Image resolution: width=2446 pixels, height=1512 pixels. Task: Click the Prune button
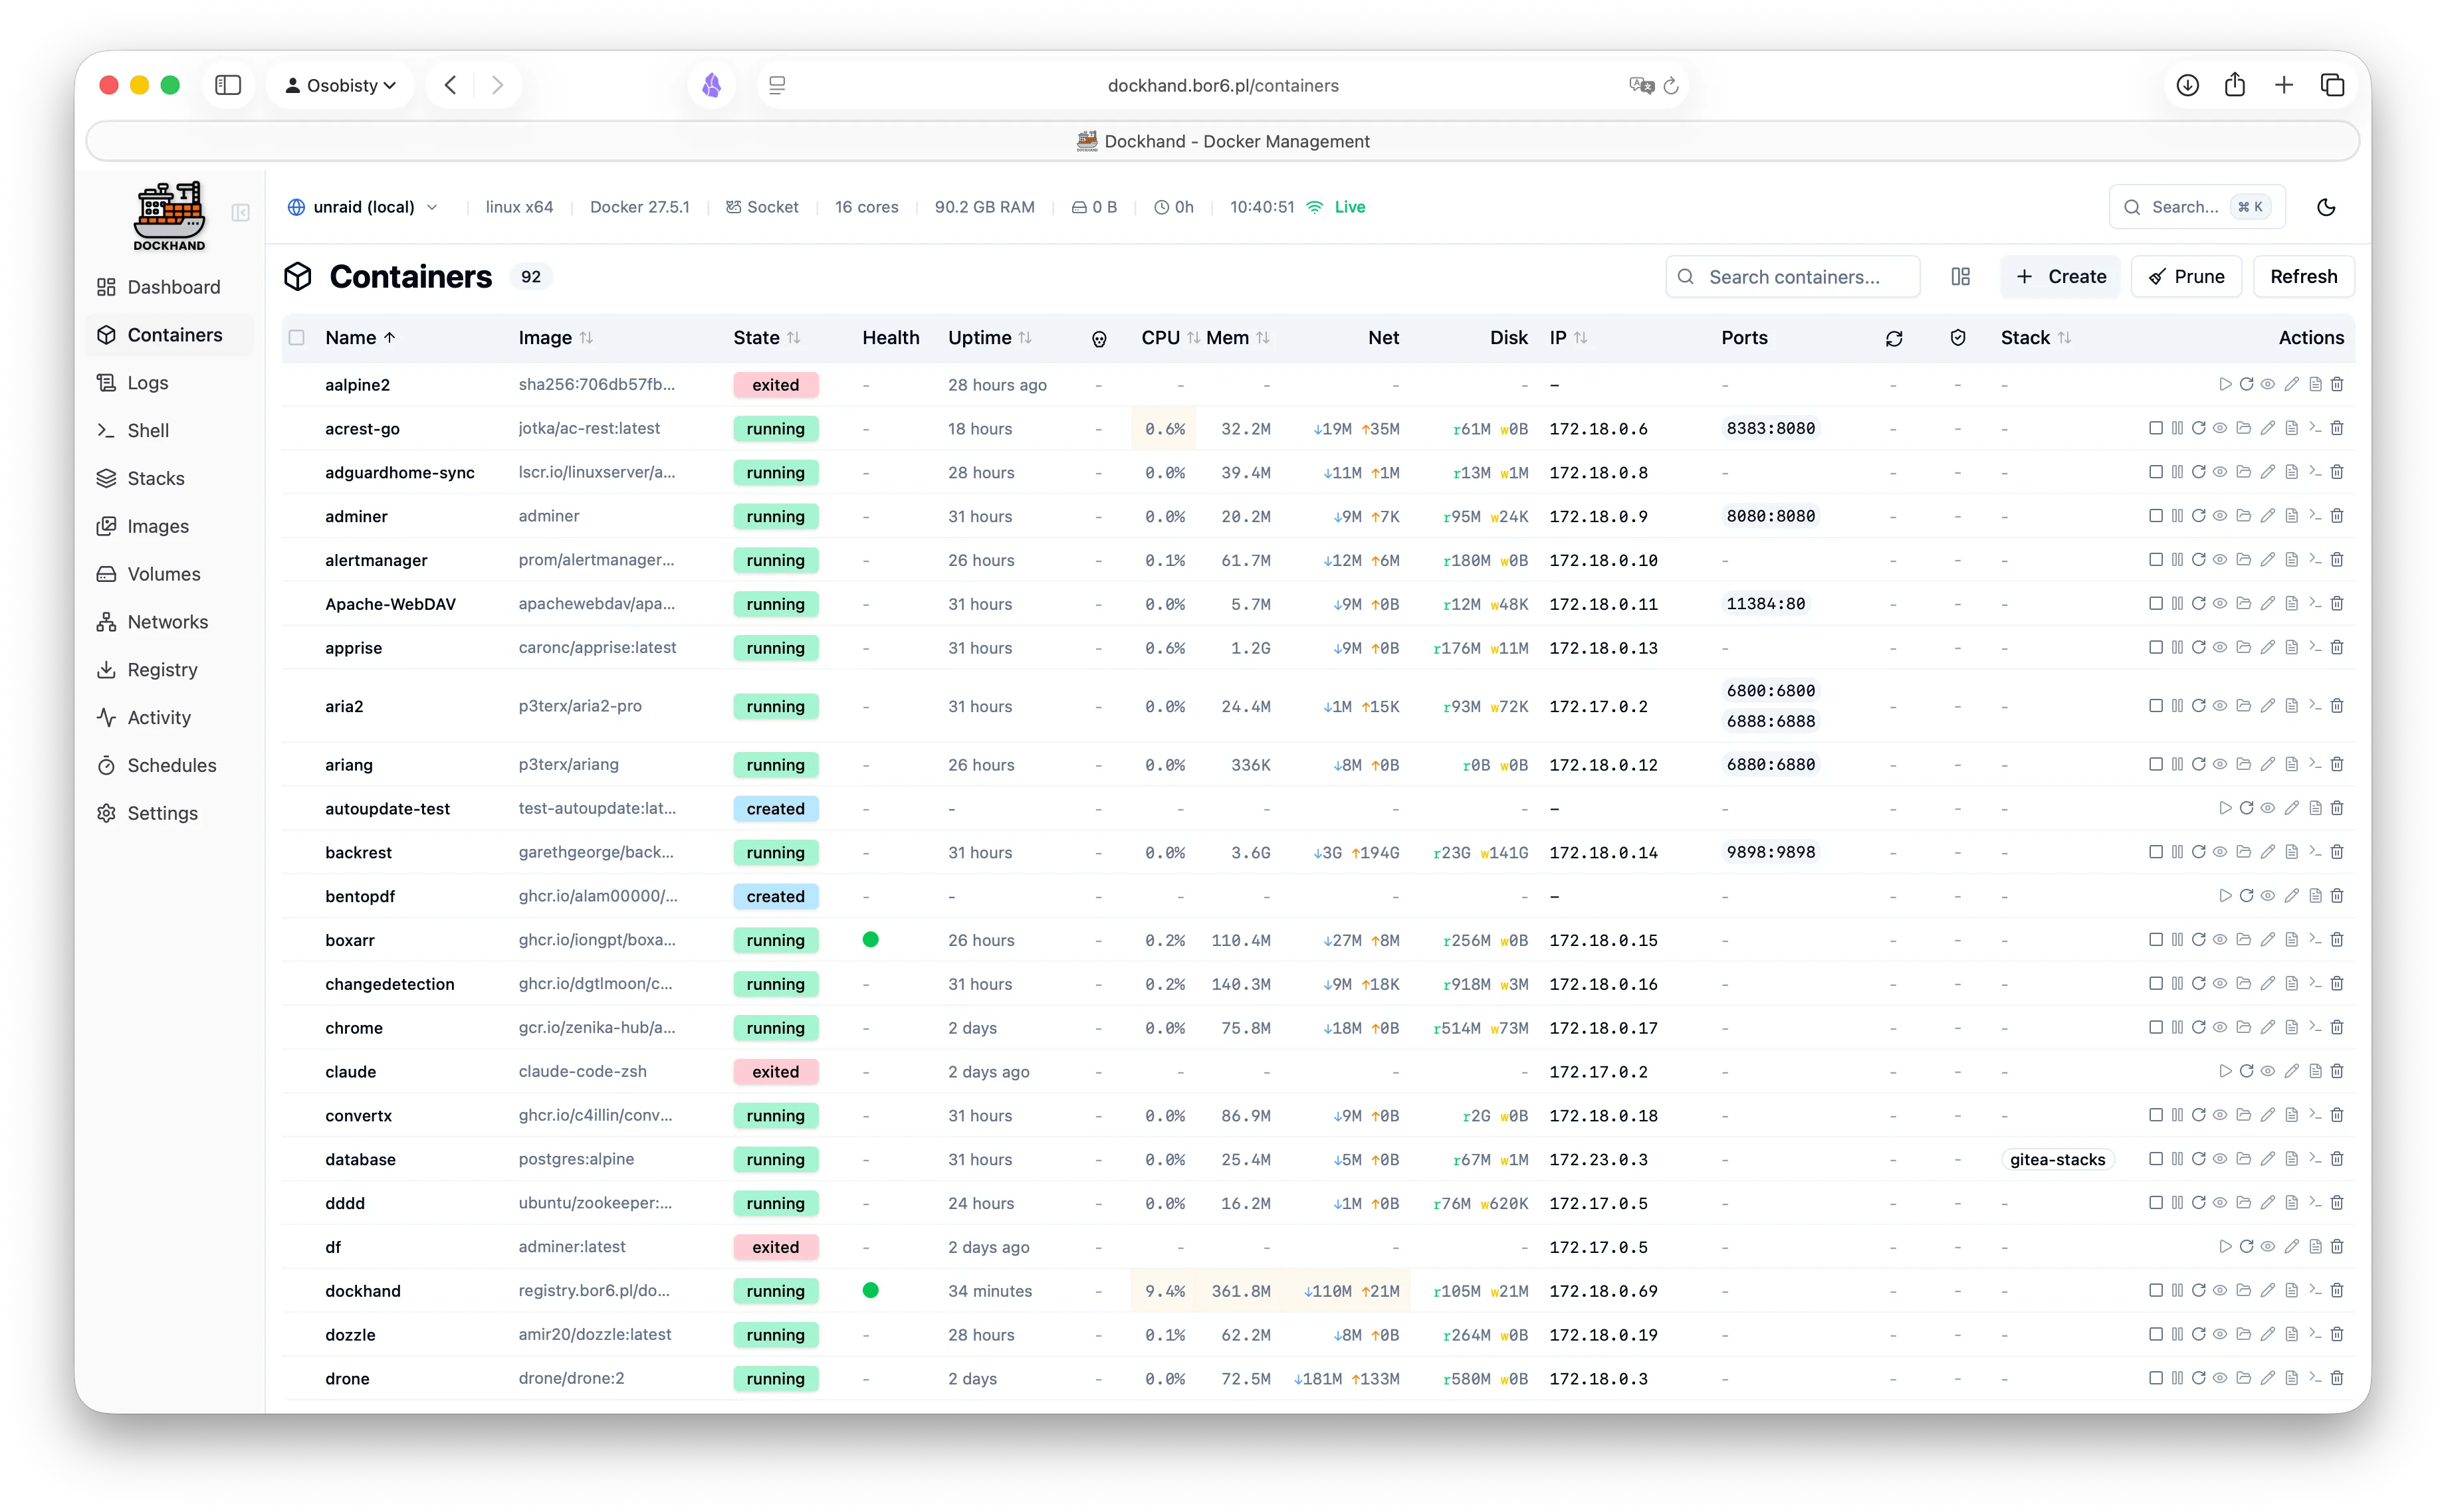(x=2186, y=277)
